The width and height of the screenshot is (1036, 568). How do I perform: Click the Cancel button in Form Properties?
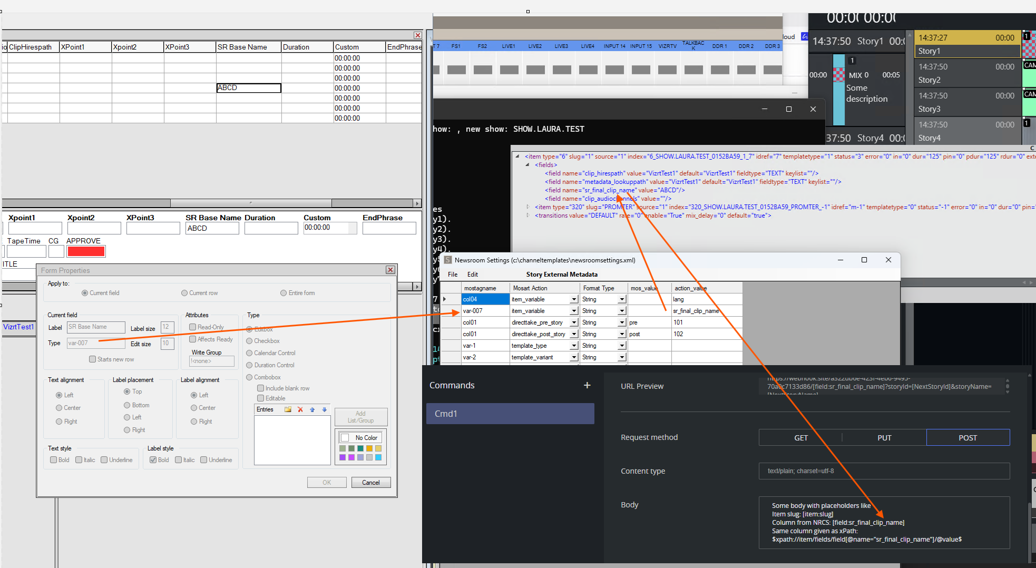[370, 483]
